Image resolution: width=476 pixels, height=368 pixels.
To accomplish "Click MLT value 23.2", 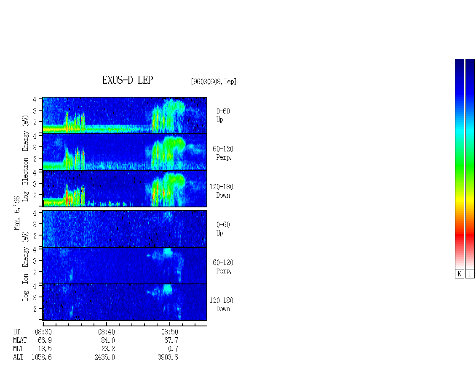I will [x=108, y=349].
